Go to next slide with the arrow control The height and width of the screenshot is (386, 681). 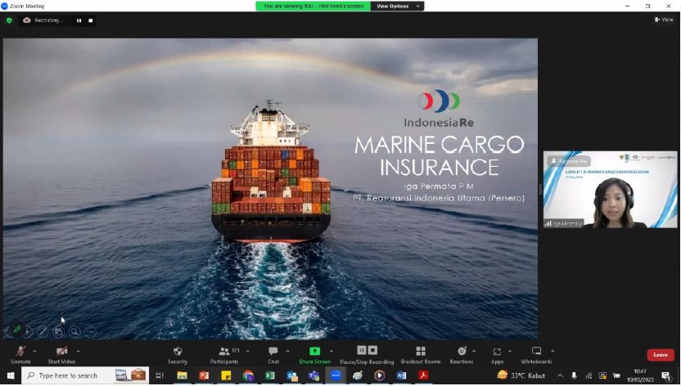28,332
